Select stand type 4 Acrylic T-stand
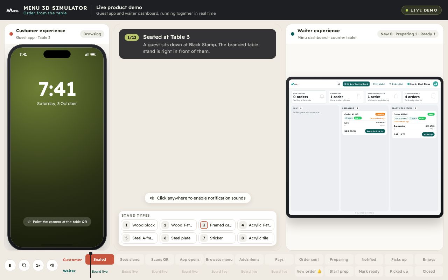Image resolution: width=448 pixels, height=280 pixels. coord(256,225)
